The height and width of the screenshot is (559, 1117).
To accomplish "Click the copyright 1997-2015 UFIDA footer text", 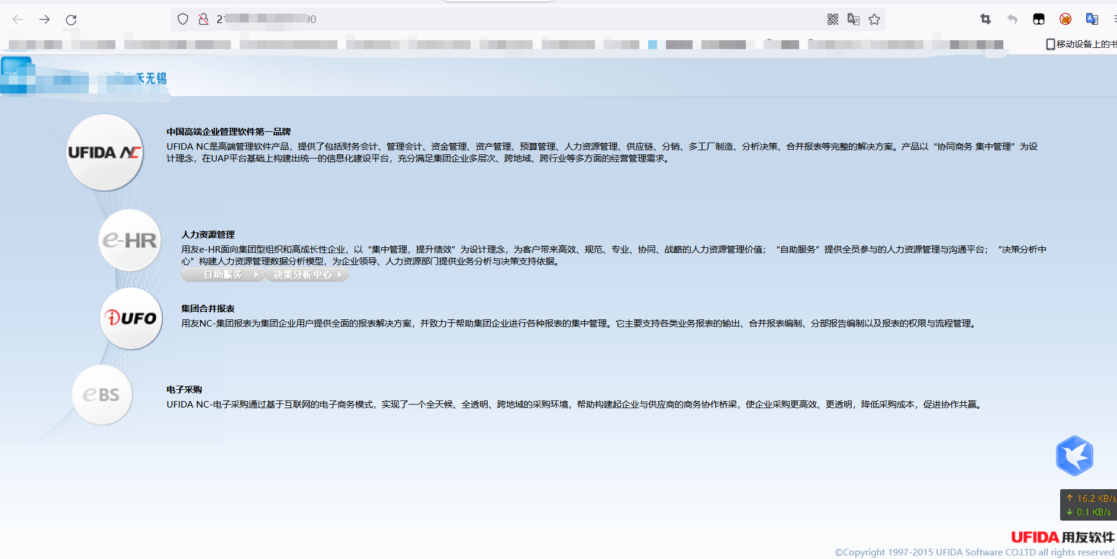I will [x=974, y=552].
